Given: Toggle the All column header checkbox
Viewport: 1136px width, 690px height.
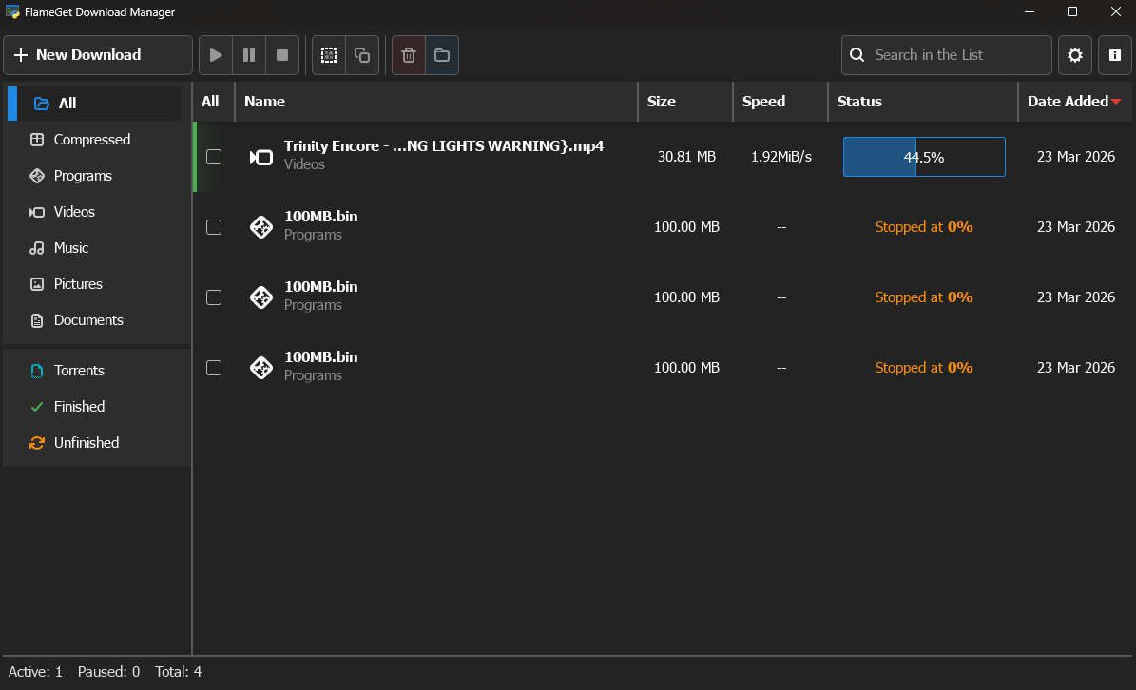Looking at the screenshot, I should (x=211, y=102).
